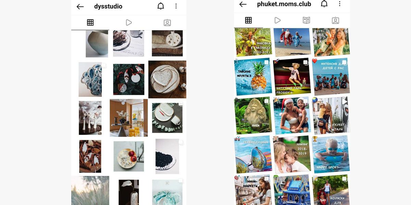
Task: Go back from the phuket.moms.club profile
Action: [243, 4]
